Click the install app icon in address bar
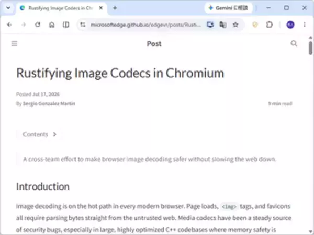 [210, 25]
